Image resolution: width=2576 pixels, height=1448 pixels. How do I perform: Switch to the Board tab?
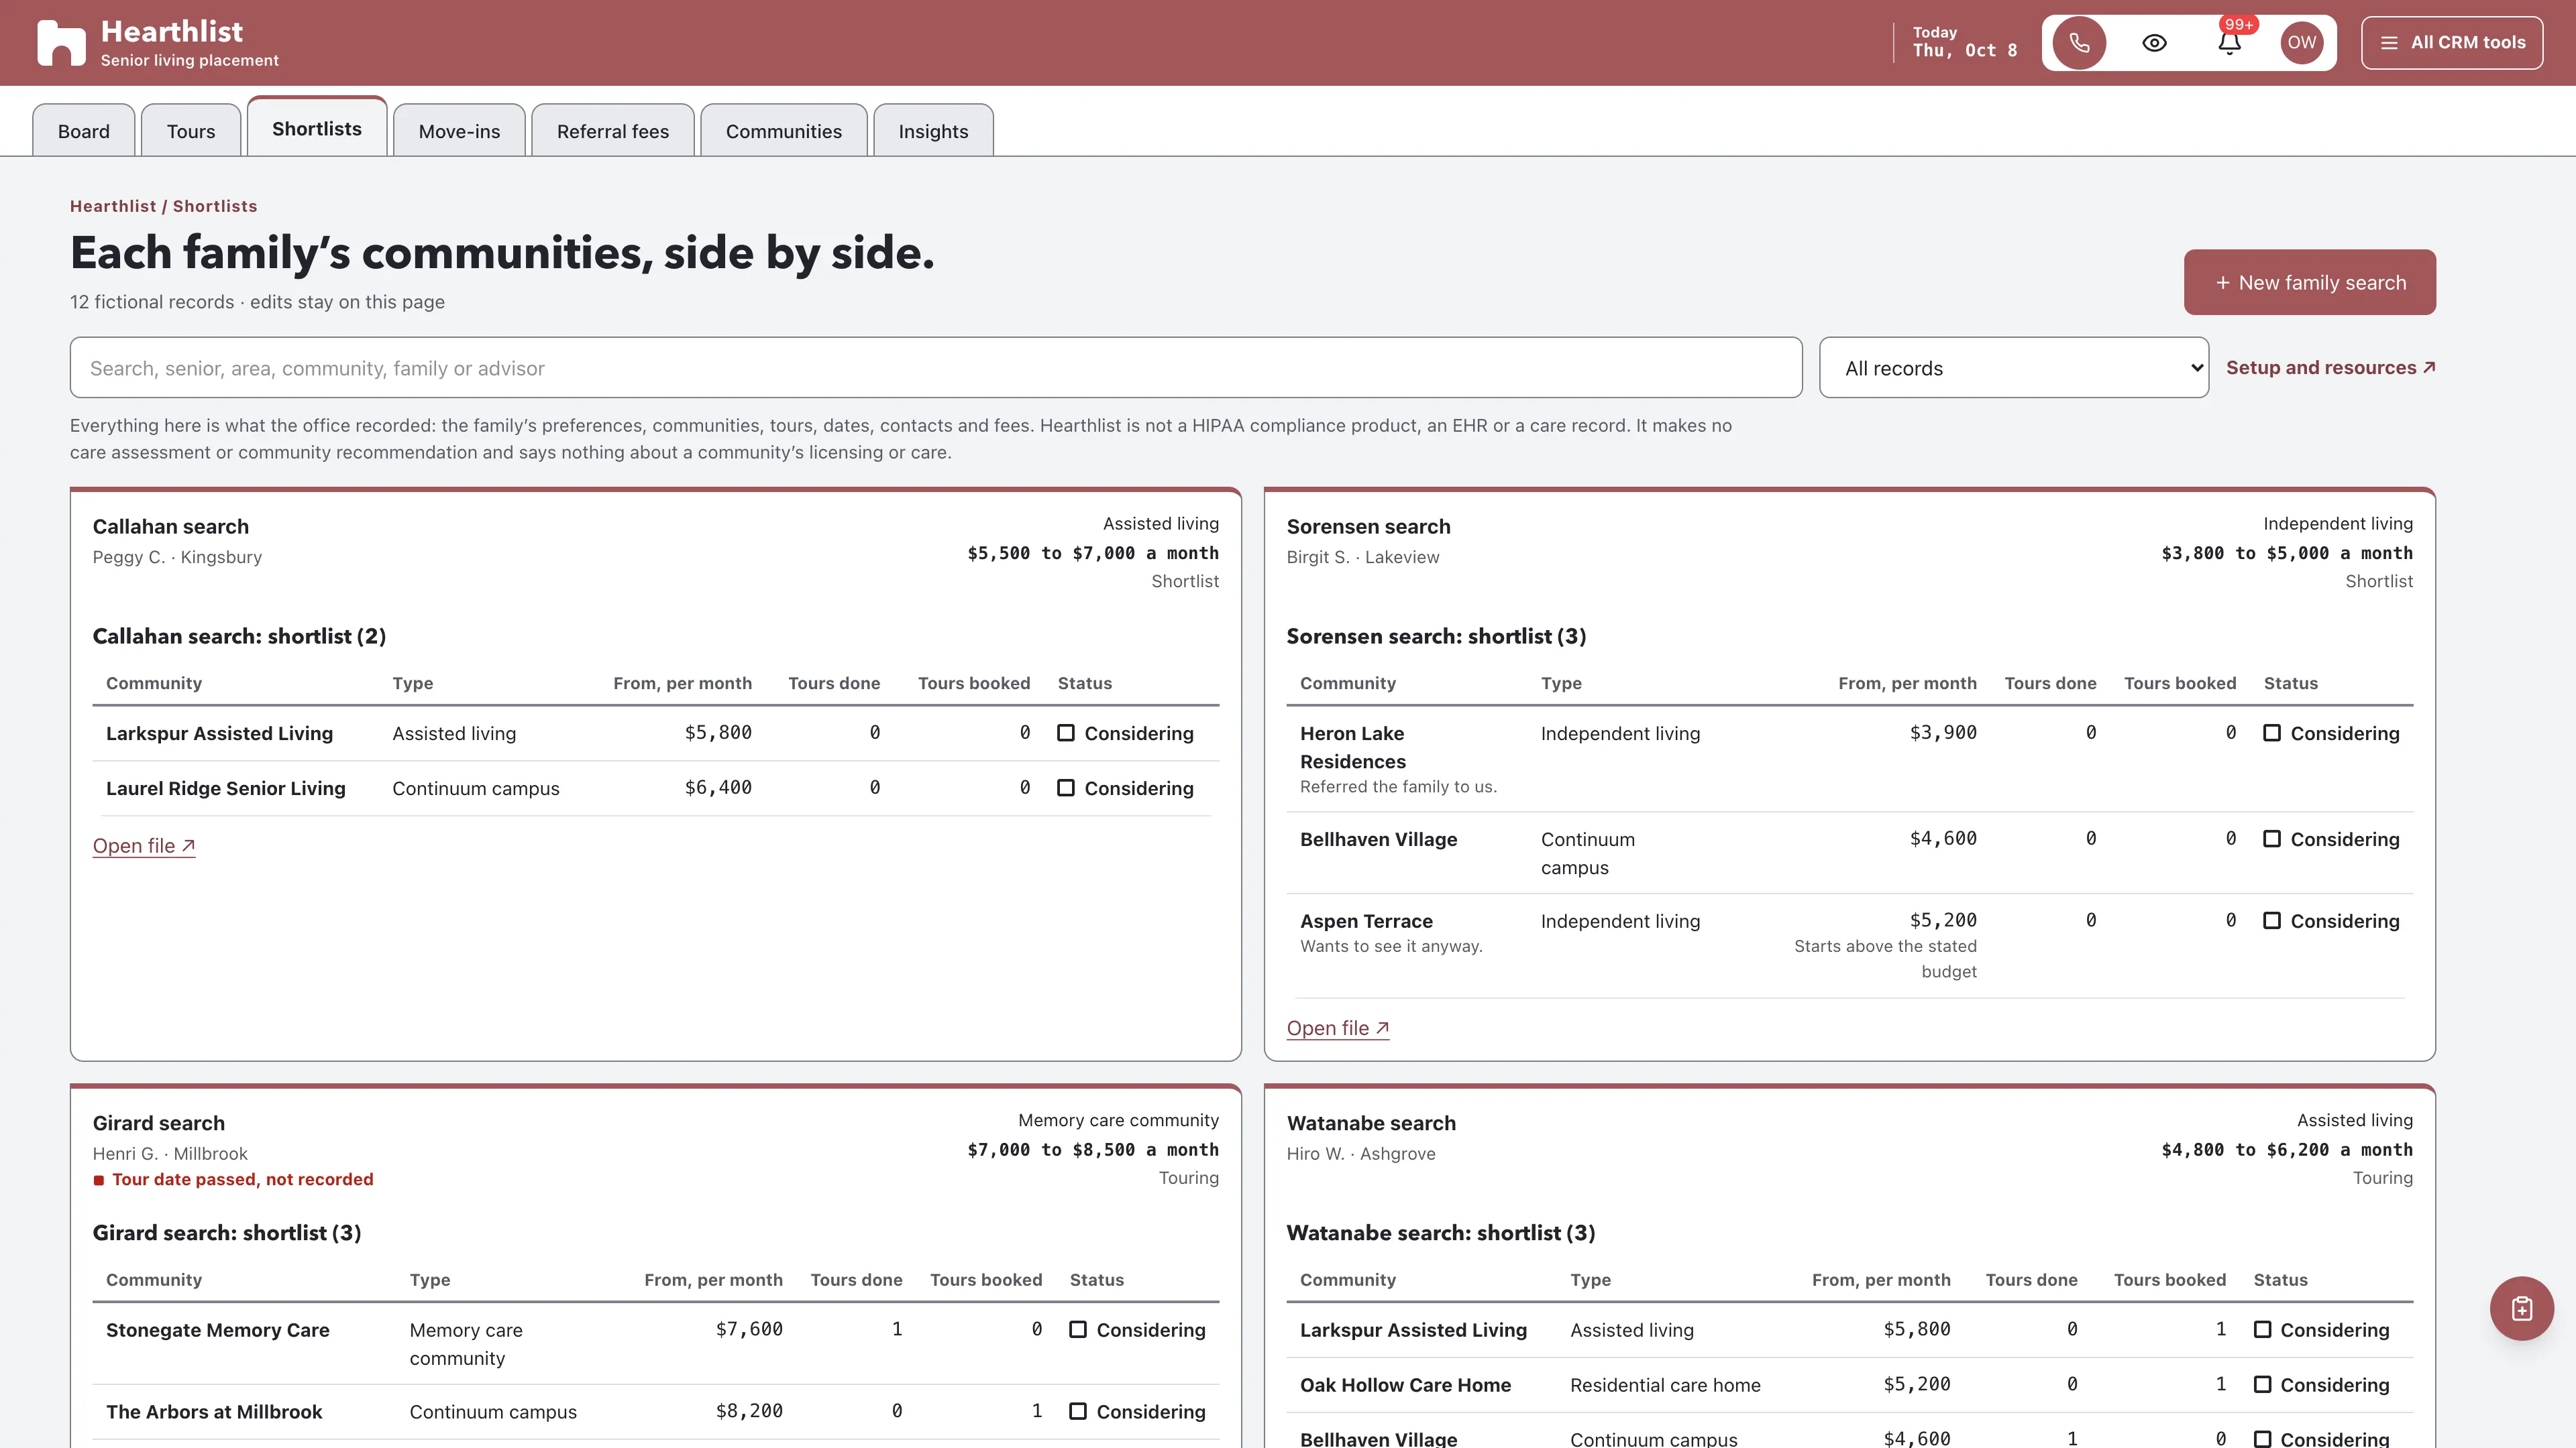[84, 131]
